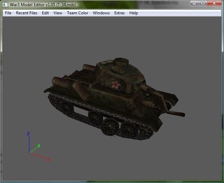Click the red X axis label
The image size is (224, 183).
click(48, 159)
